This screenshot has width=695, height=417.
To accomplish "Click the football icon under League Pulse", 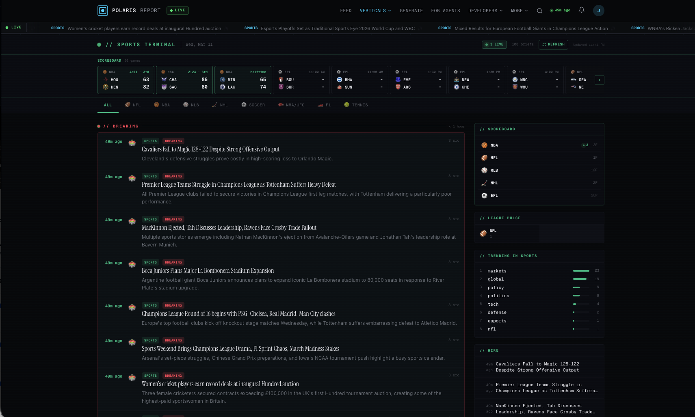I will (483, 233).
